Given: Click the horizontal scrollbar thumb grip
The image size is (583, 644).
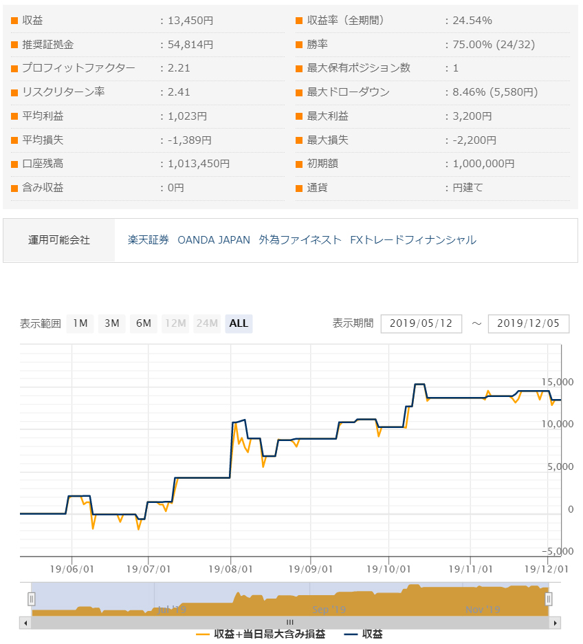Looking at the screenshot, I should (289, 623).
